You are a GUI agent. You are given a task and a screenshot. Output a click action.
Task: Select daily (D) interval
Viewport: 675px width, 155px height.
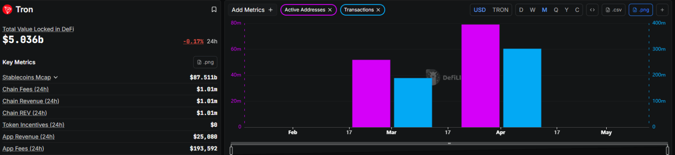521,10
